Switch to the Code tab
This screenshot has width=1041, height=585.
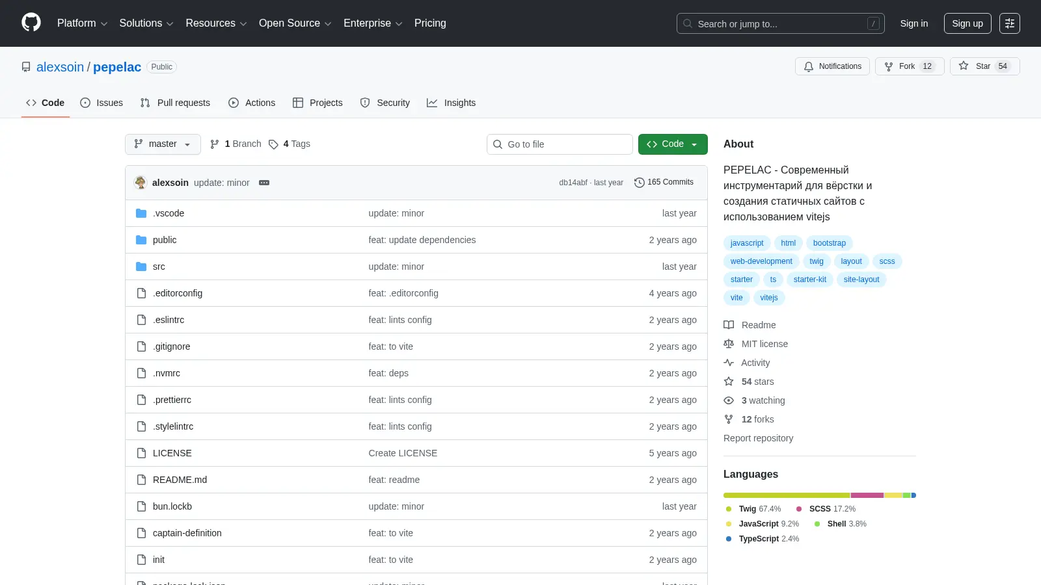(46, 103)
